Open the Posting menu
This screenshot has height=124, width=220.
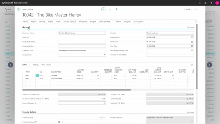coord(42,22)
